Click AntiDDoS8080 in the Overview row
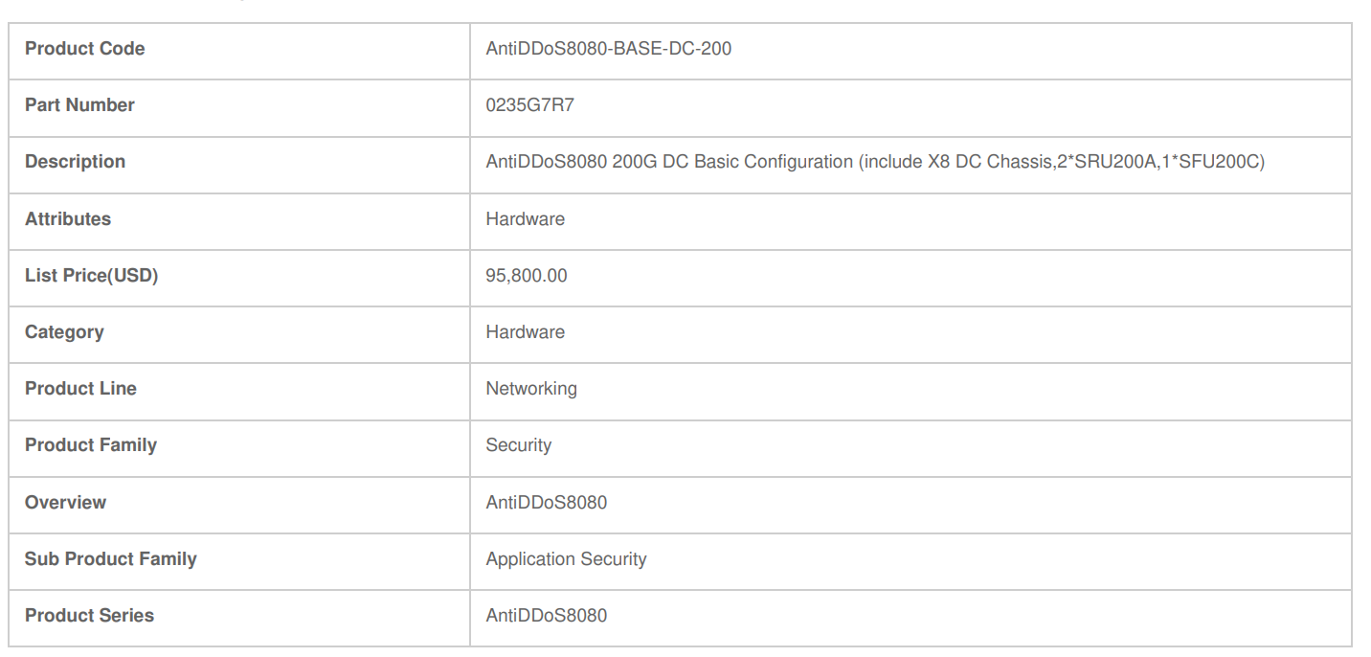The width and height of the screenshot is (1371, 657). point(547,502)
